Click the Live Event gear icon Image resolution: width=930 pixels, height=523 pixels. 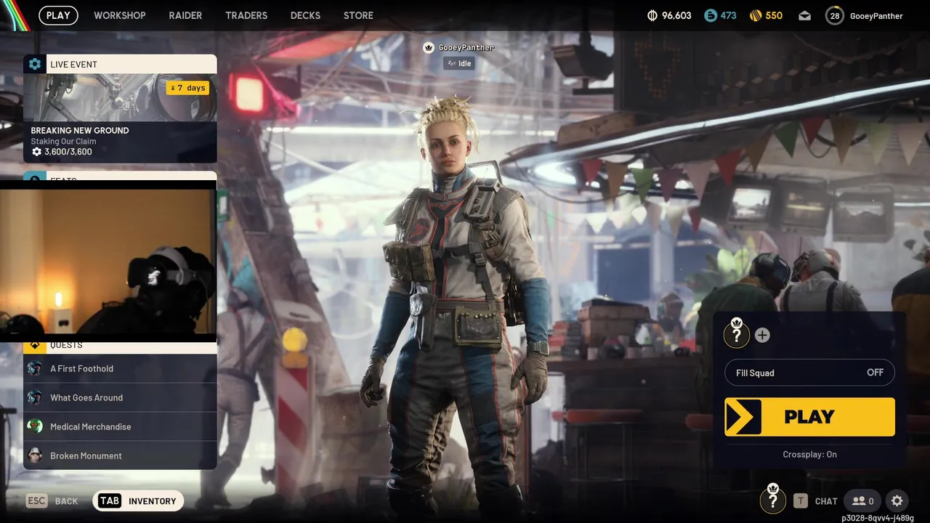pos(35,64)
